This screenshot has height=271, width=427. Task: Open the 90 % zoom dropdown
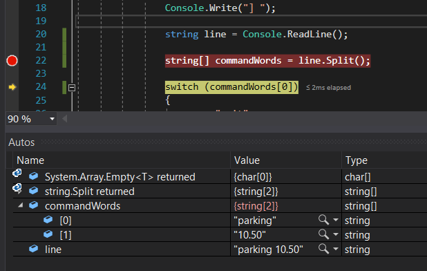pyautogui.click(x=52, y=119)
